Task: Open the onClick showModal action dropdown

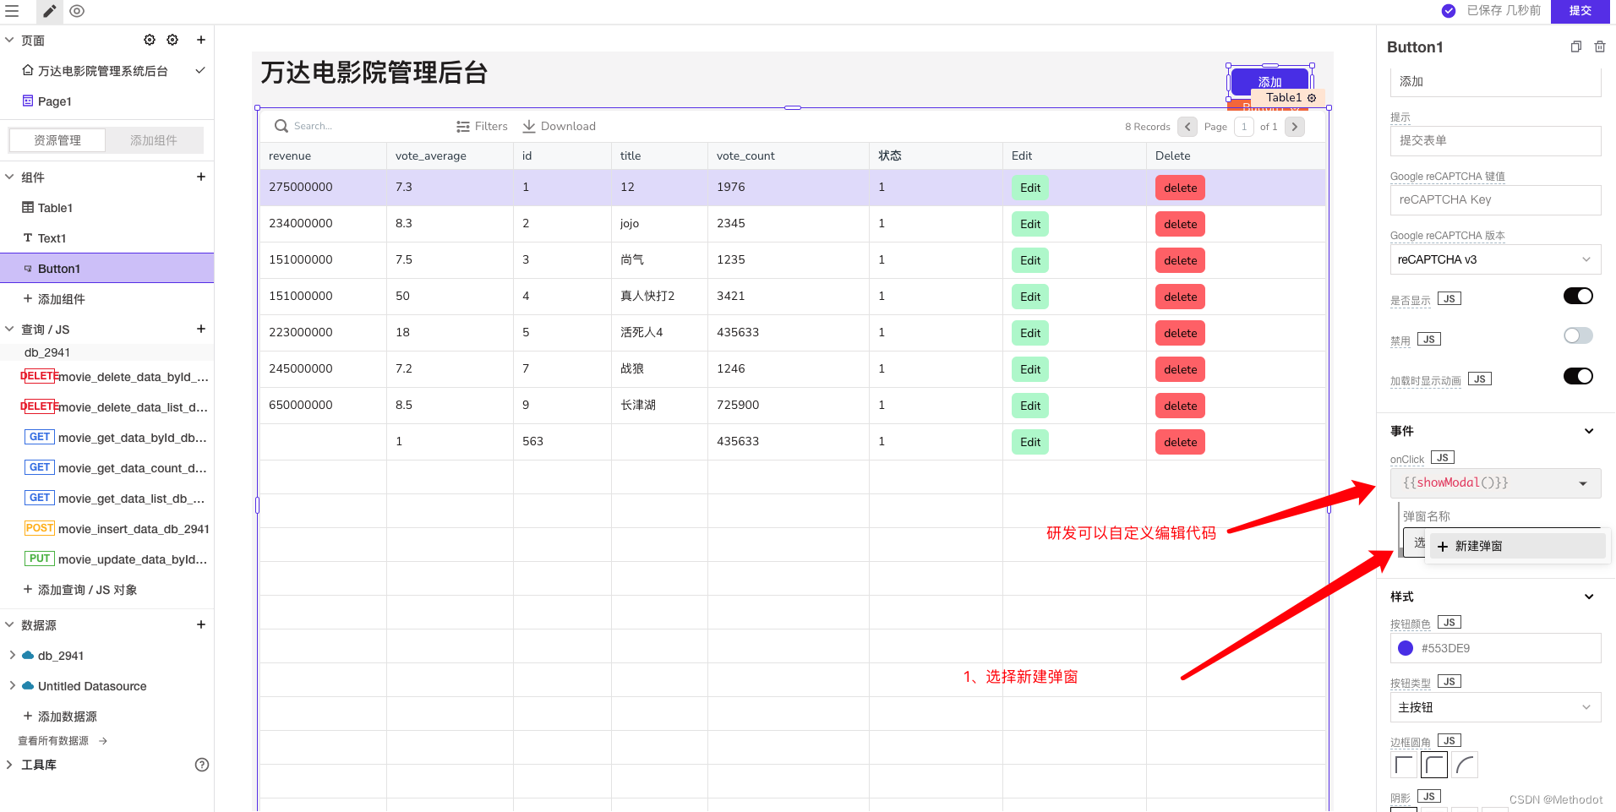Action: point(1496,482)
